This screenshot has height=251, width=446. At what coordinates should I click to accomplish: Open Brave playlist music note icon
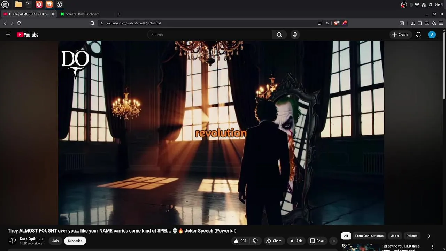point(413,23)
